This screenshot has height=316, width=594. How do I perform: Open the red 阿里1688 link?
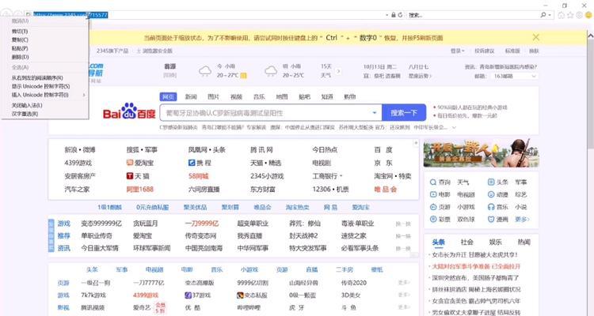pyautogui.click(x=139, y=190)
